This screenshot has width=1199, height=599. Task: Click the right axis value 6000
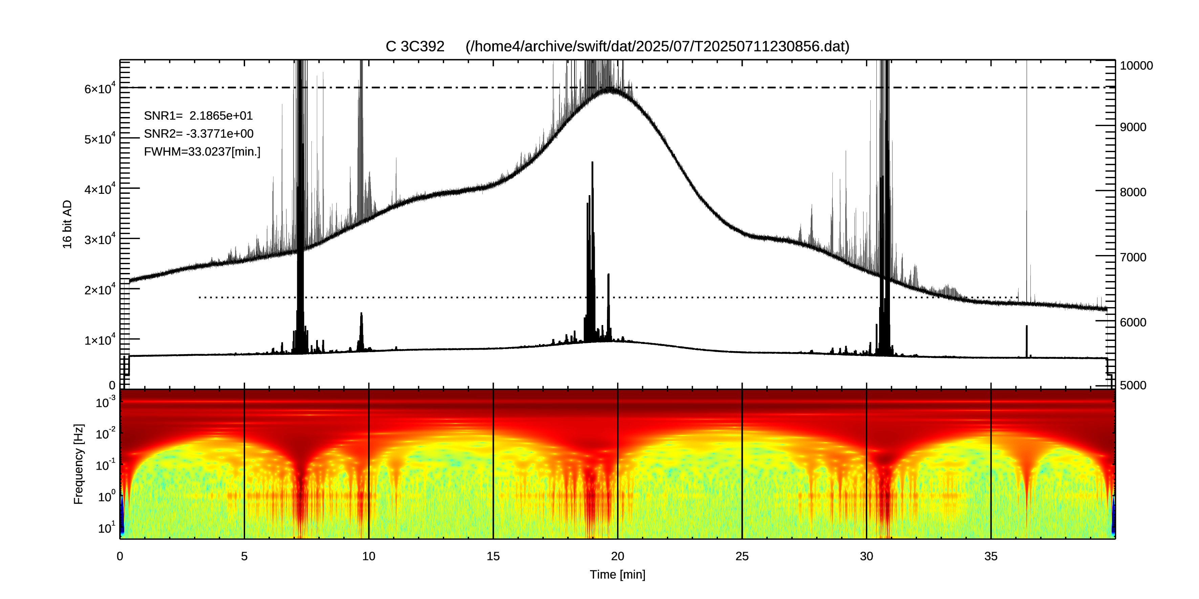(x=1133, y=322)
